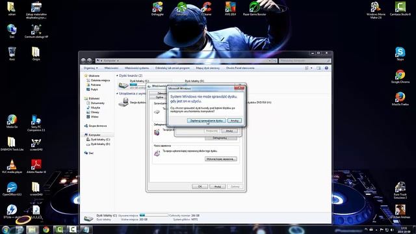The image size is (416, 234).
Task: Open the Kosz recycle bin icon
Action: pos(12,54)
